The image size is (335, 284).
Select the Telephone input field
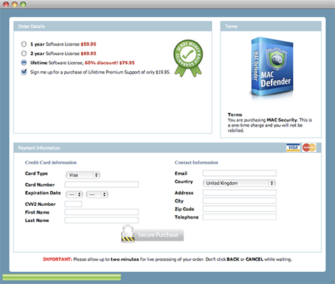pyautogui.click(x=239, y=217)
